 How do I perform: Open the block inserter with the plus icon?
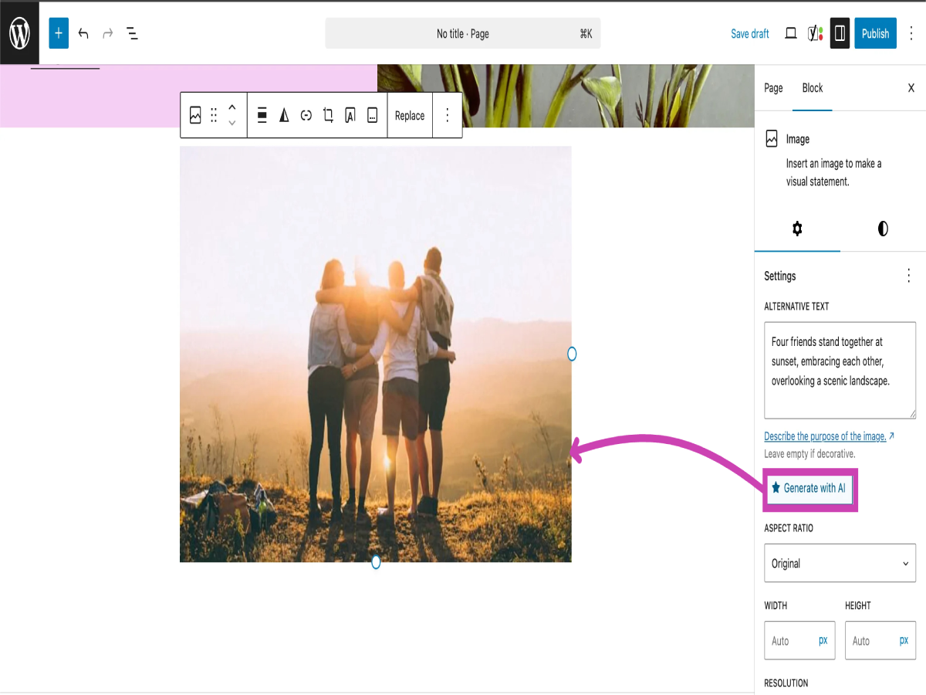coord(59,33)
